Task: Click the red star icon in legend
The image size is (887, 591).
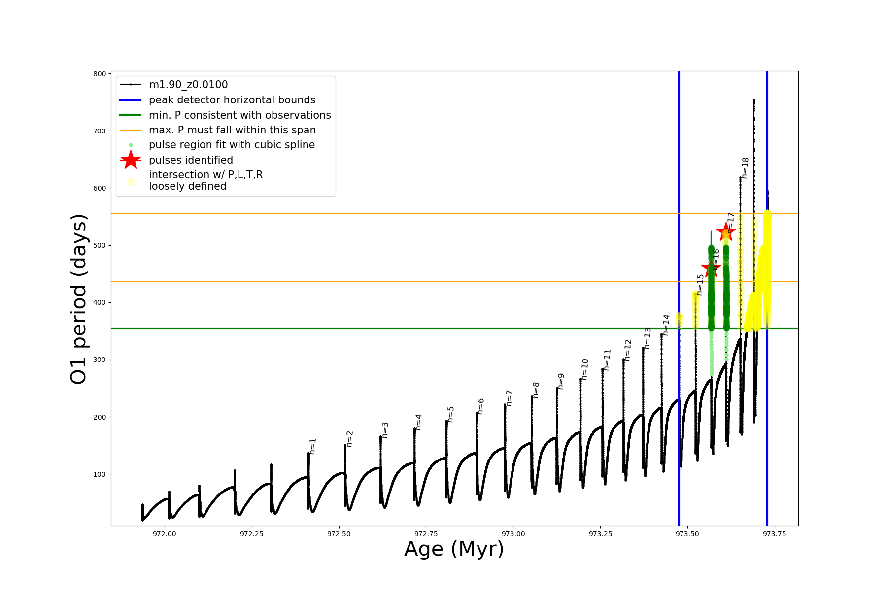Action: 131,160
